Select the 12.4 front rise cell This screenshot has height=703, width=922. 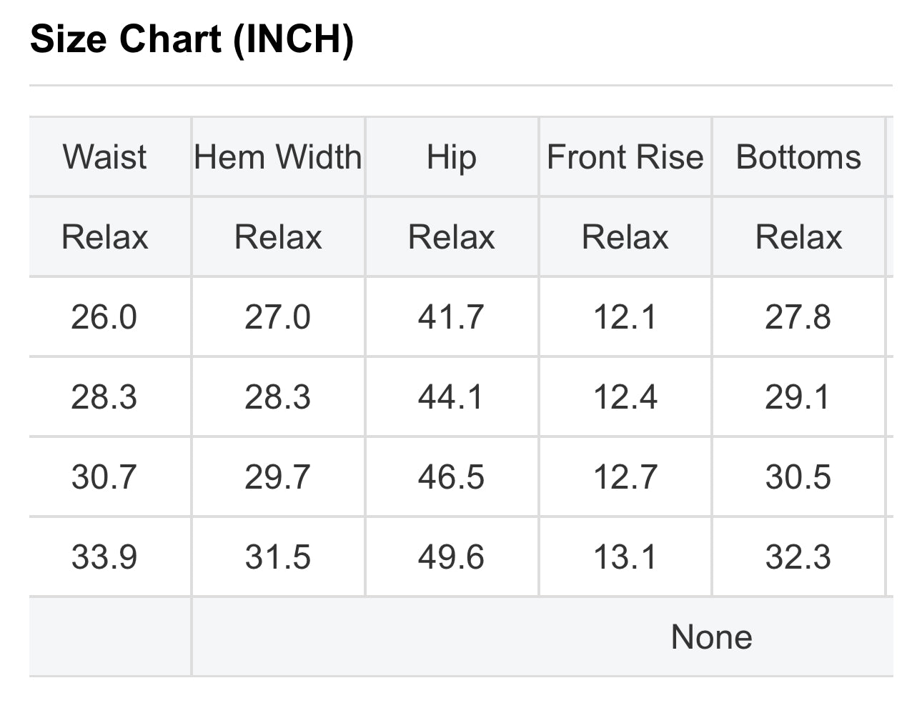coord(625,397)
